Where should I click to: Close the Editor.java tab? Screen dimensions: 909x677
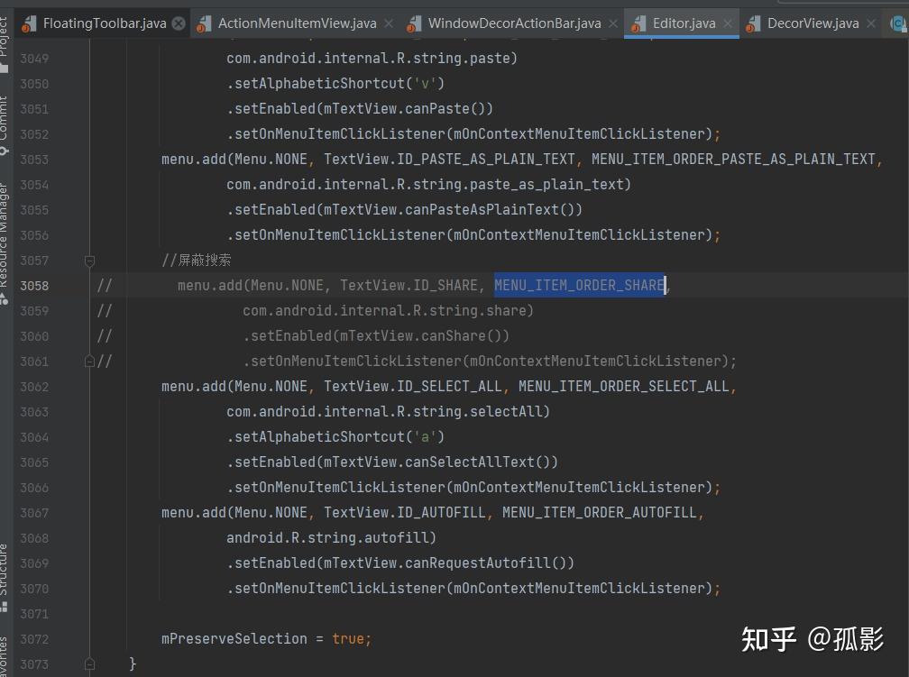727,23
